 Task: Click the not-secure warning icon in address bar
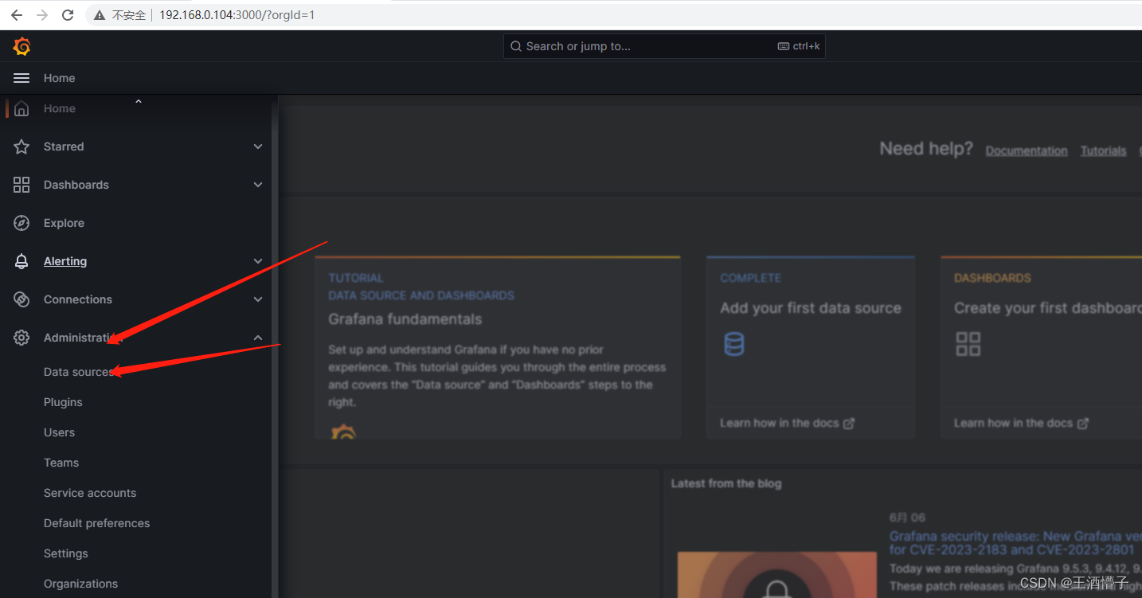[100, 15]
